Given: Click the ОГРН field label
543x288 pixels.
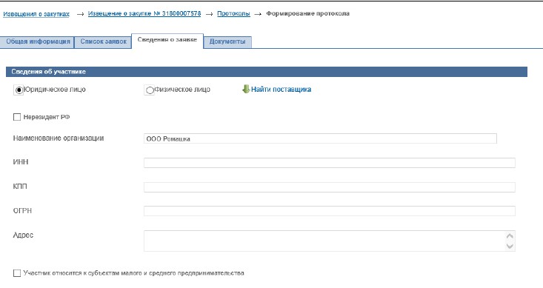Looking at the screenshot, I should [22, 210].
